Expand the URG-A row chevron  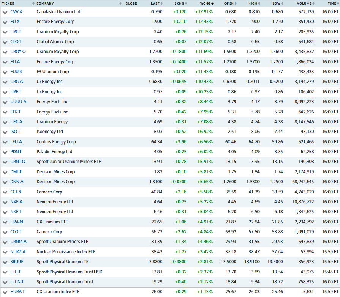tap(5, 82)
